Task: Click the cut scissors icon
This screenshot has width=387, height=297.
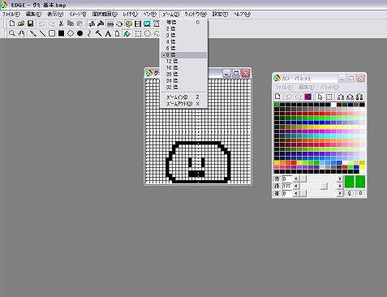Action: point(61,24)
